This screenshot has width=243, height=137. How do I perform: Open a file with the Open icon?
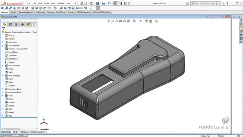coord(92,3)
